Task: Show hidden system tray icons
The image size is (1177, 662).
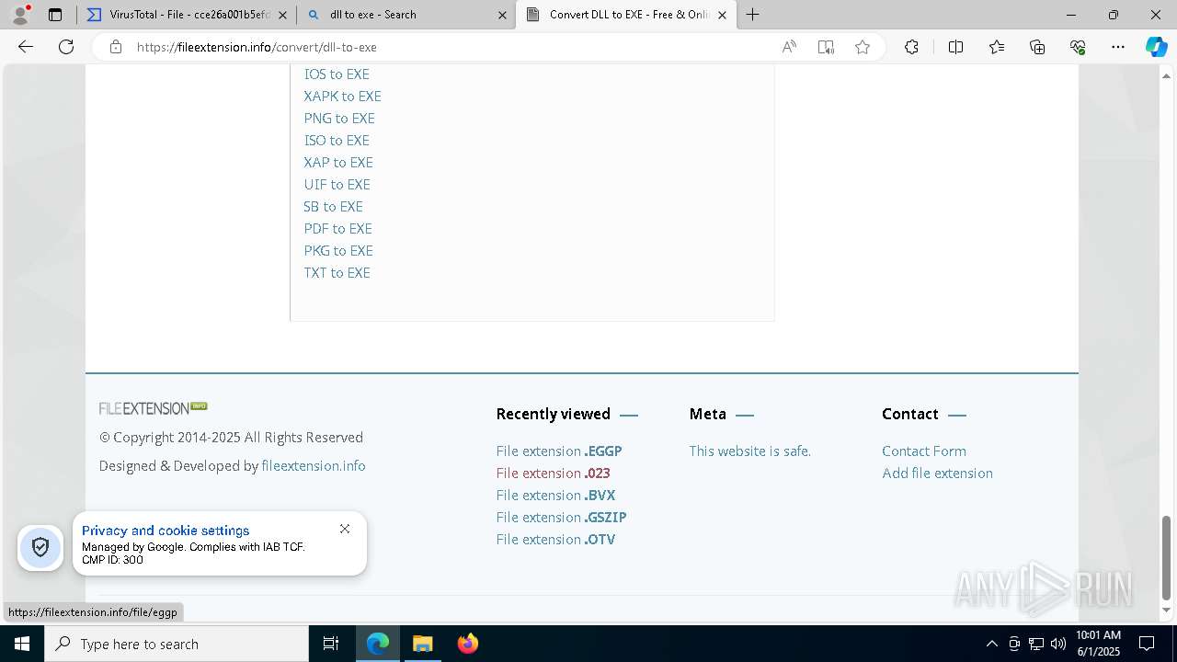Action: [991, 644]
